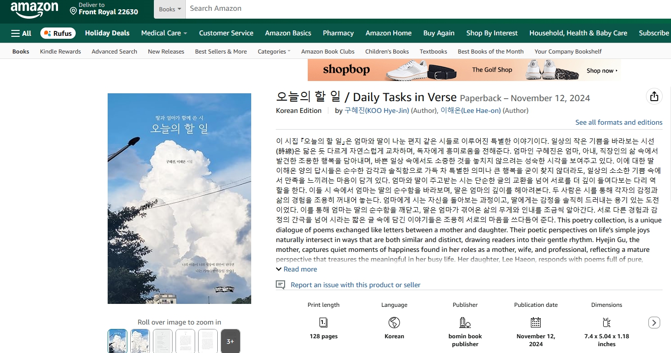The width and height of the screenshot is (671, 353).
Task: Open the Books search category dropdown
Action: (x=170, y=9)
